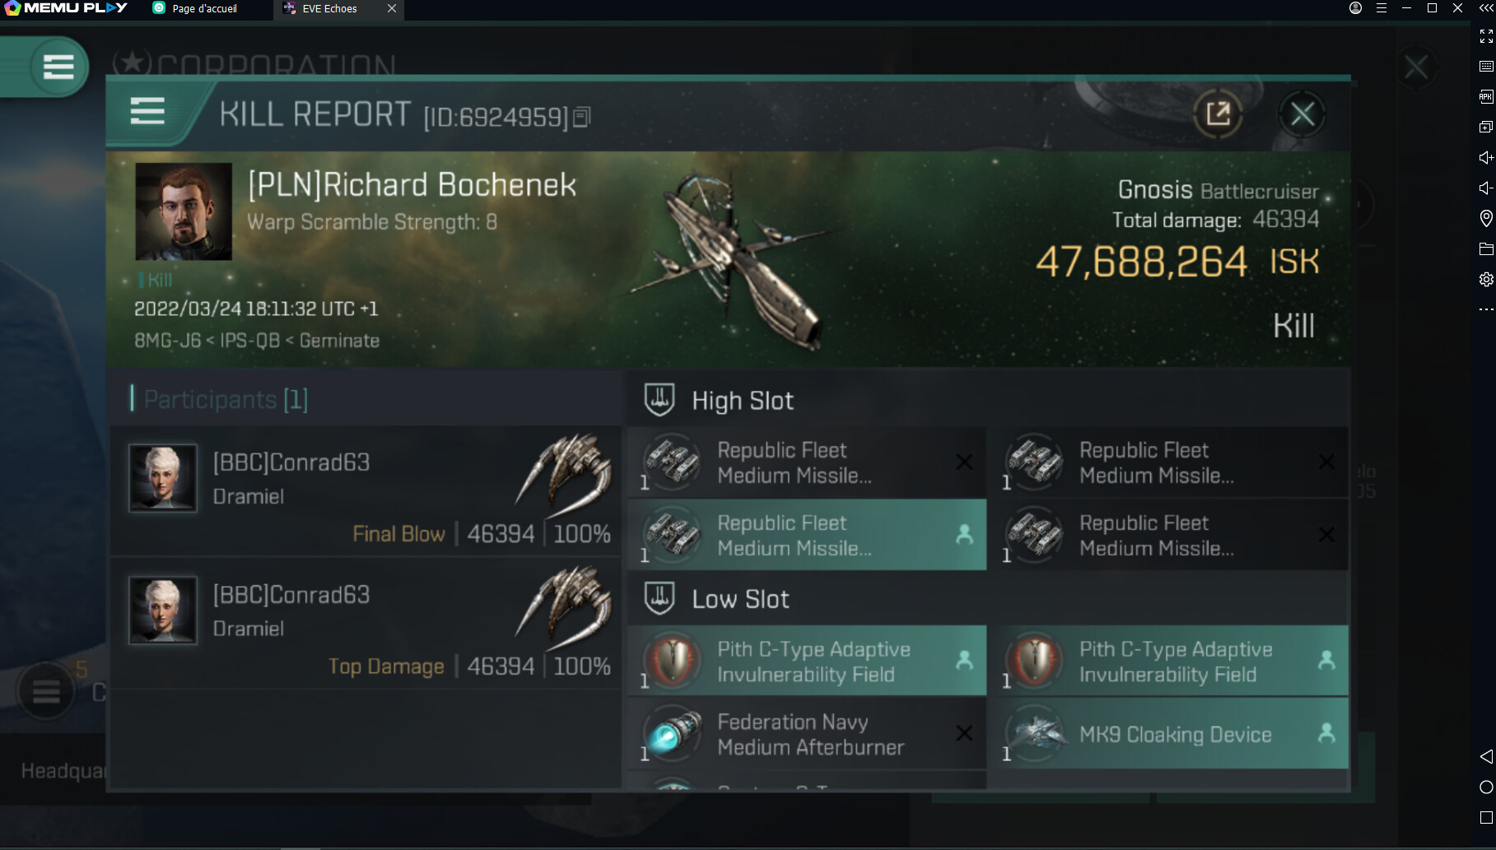Viewport: 1496px width, 850px height.
Task: Open Richard Bochenek's pilot portrait
Action: click(184, 211)
